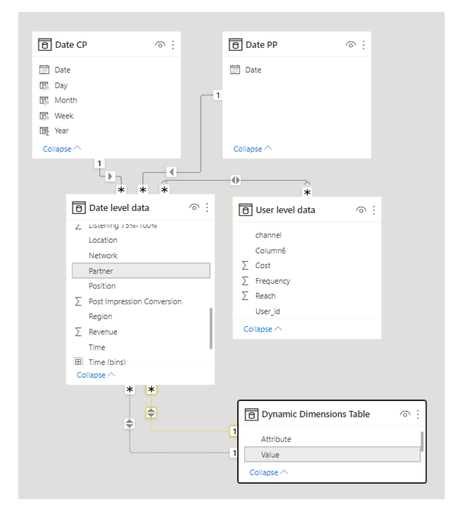The height and width of the screenshot is (511, 463).
Task: Click sigma icon beside Revenue field
Action: [x=78, y=332]
